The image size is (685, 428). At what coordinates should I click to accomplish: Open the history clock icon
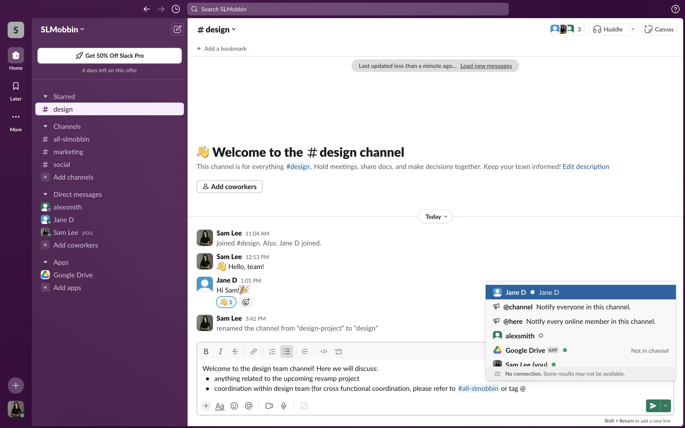(176, 9)
